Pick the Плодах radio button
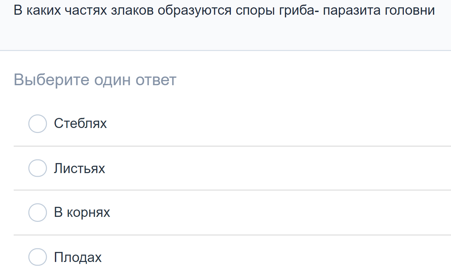Screen dimensions: 451x276 37,257
